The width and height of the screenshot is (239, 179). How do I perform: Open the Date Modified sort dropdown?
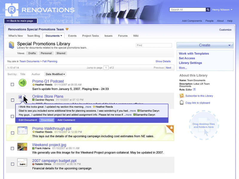coord(55,74)
